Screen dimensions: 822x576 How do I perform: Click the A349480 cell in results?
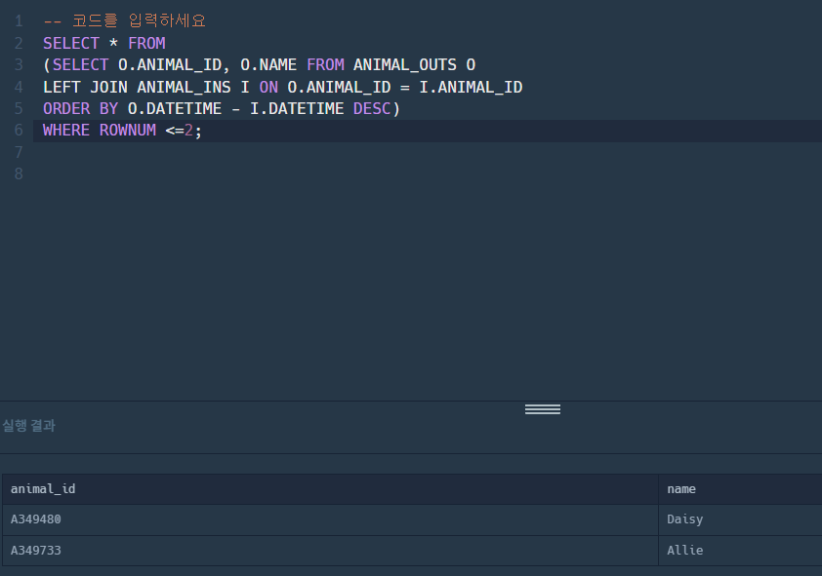(330, 519)
